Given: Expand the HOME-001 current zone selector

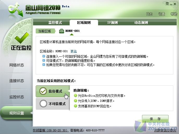Looking at the screenshot, I should click(72, 34).
